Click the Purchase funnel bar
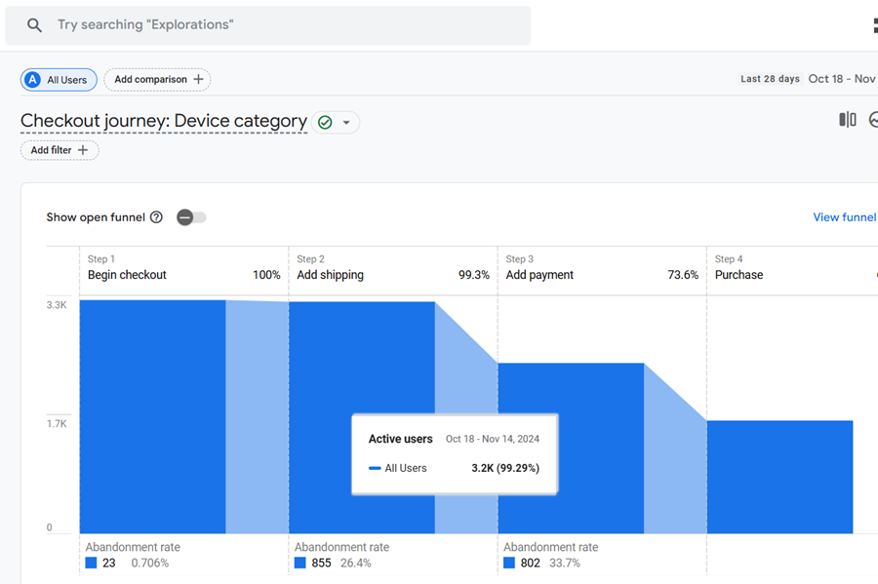Image resolution: width=878 pixels, height=584 pixels. 780,477
